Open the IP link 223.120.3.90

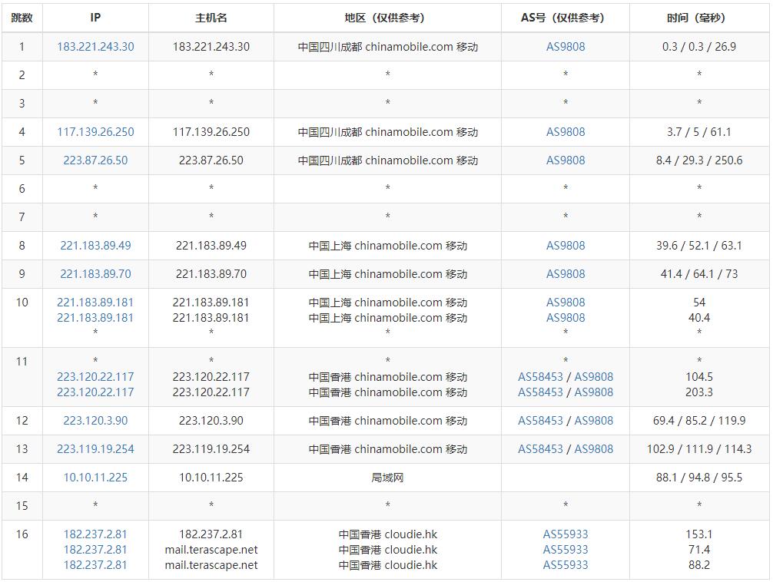[x=95, y=421]
